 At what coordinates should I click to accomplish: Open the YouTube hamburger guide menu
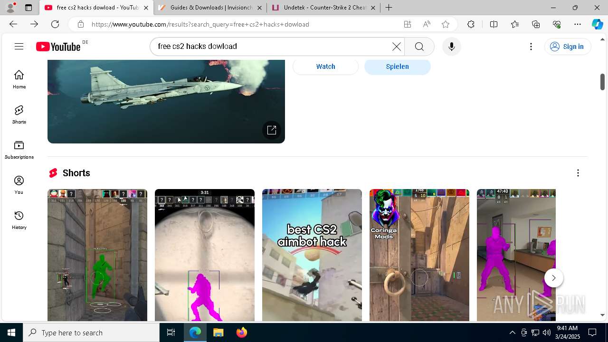point(19,46)
